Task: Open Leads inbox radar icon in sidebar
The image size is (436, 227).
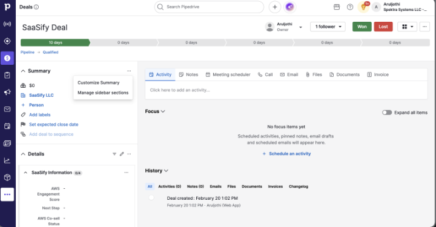Action: tap(7, 24)
